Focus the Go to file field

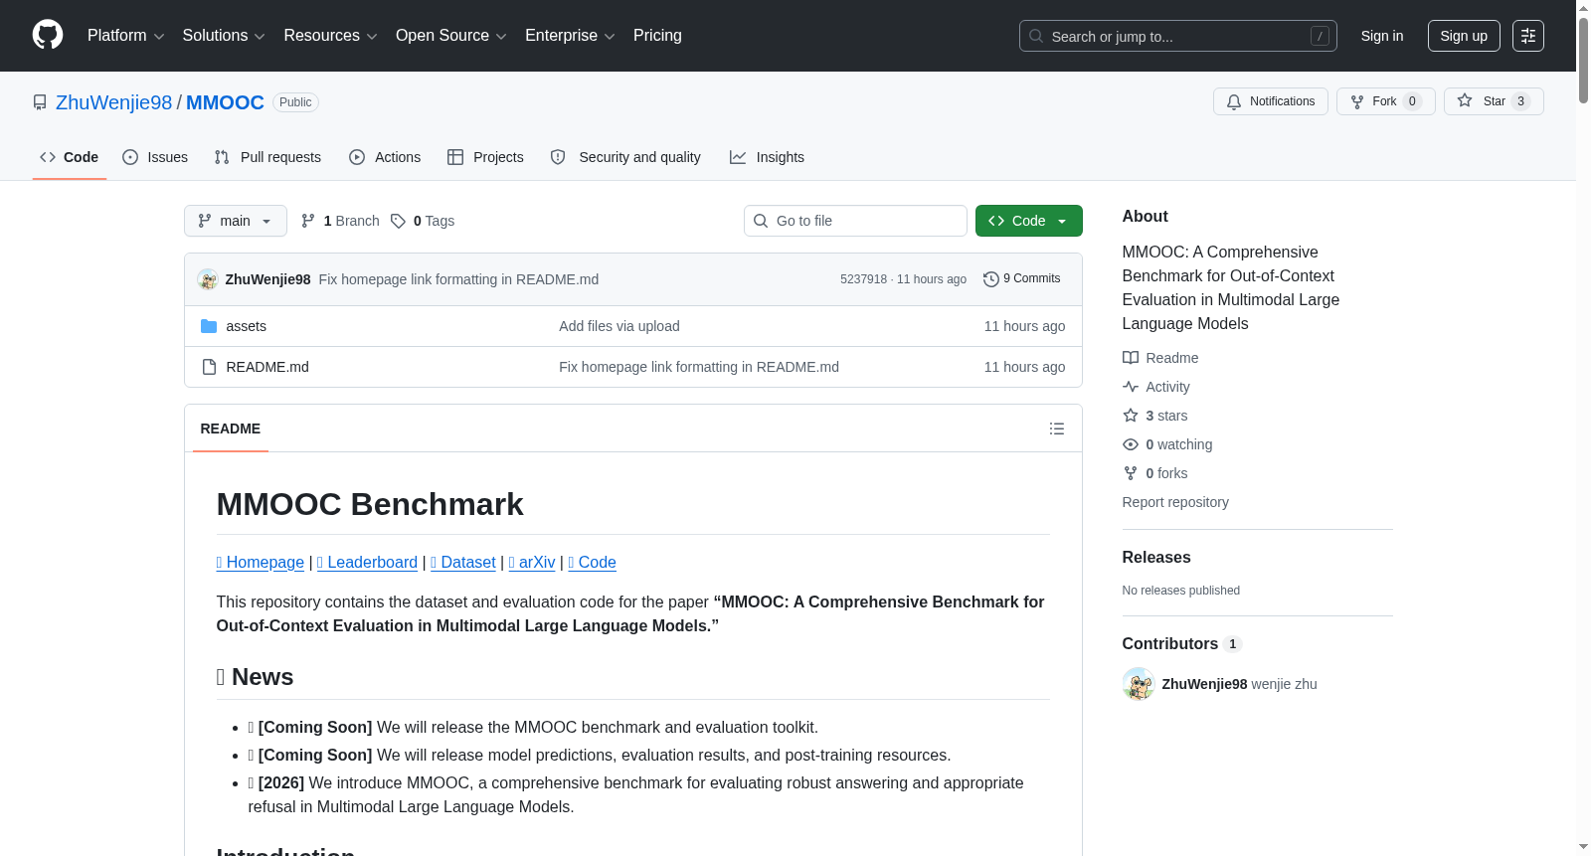[855, 221]
